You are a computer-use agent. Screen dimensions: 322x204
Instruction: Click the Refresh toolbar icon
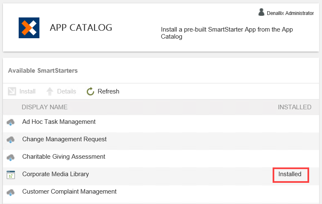point(90,91)
